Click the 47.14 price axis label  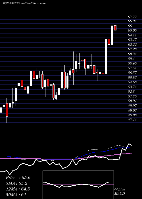[x=132, y=120]
